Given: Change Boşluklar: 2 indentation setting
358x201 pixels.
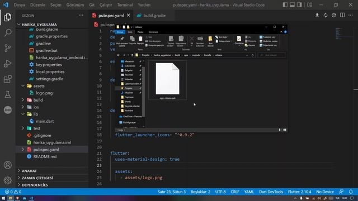Looking at the screenshot, I should coord(200,192).
